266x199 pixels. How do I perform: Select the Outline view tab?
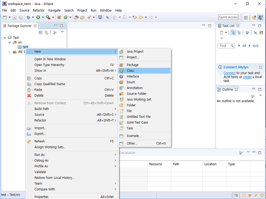[227, 89]
